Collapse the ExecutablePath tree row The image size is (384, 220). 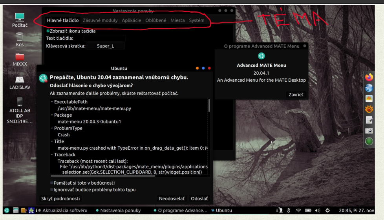[51, 102]
